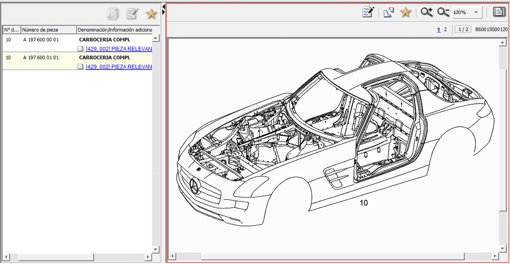Click the star favorite icon above the diagram
Viewport: 510px width, 264px height.
click(405, 12)
